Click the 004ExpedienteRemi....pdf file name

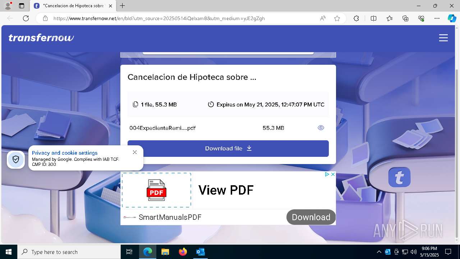(x=162, y=128)
